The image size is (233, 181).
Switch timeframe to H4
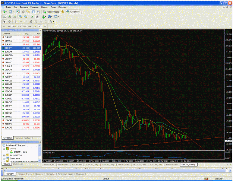[29, 26]
